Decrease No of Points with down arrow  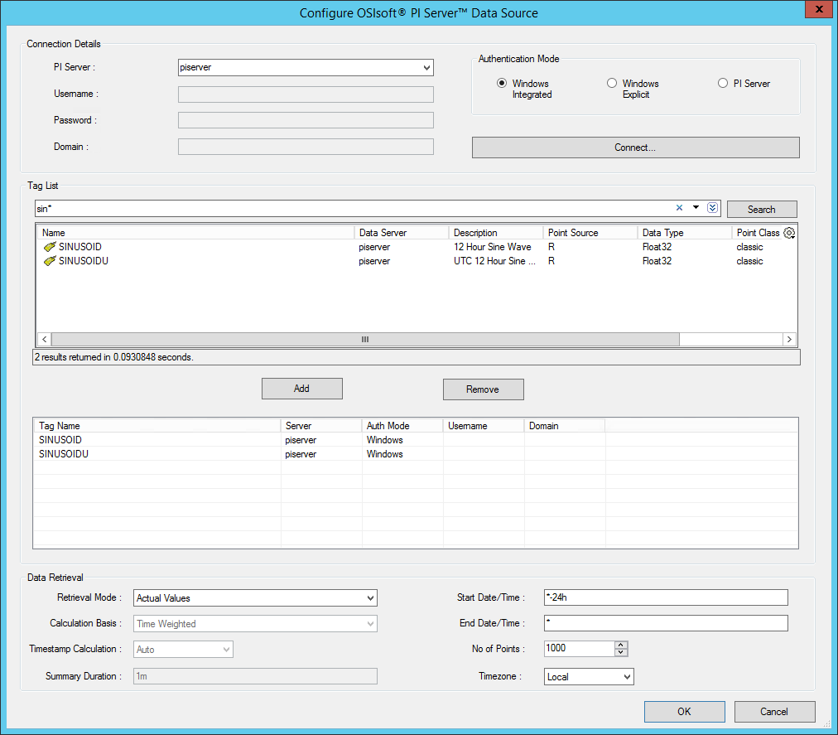[x=622, y=652]
